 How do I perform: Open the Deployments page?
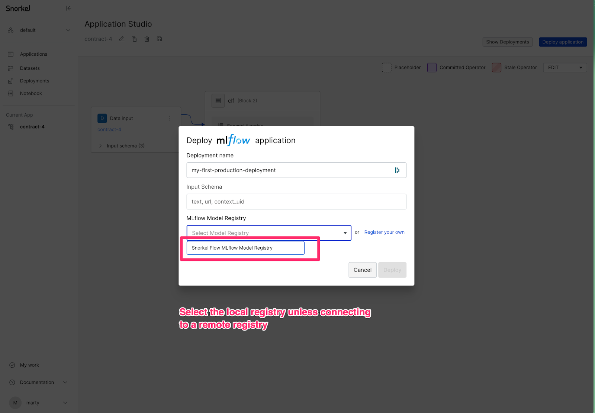click(x=35, y=81)
